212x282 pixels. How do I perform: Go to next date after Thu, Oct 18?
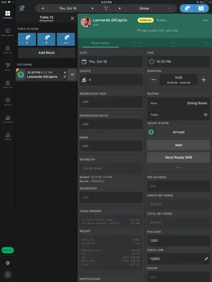pyautogui.click(x=93, y=8)
